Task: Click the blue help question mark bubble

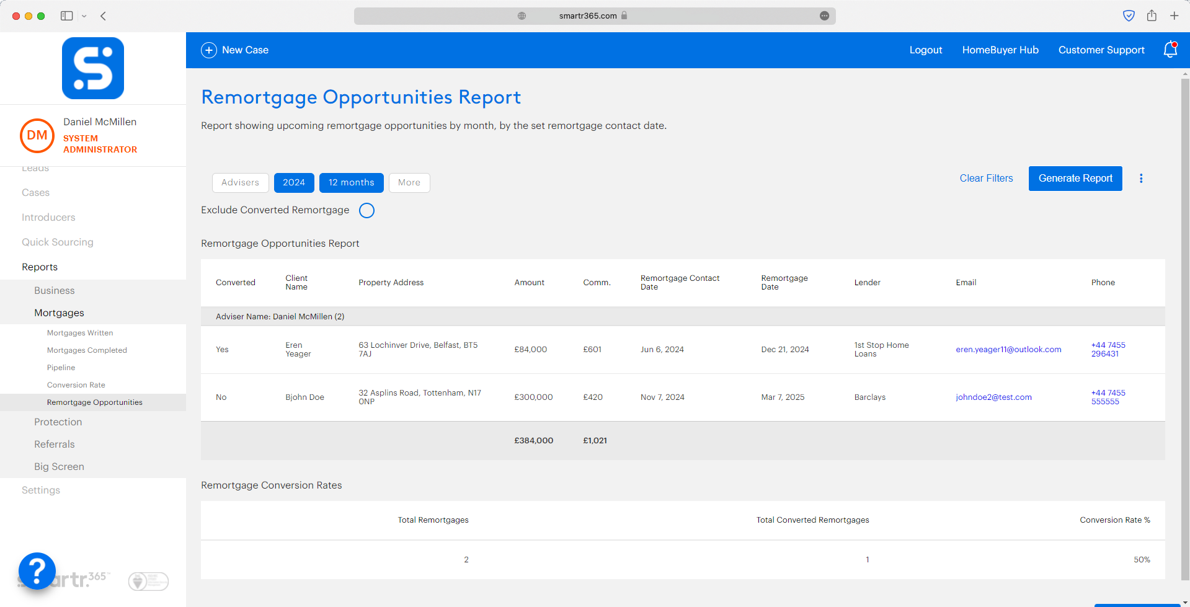Action: click(37, 570)
